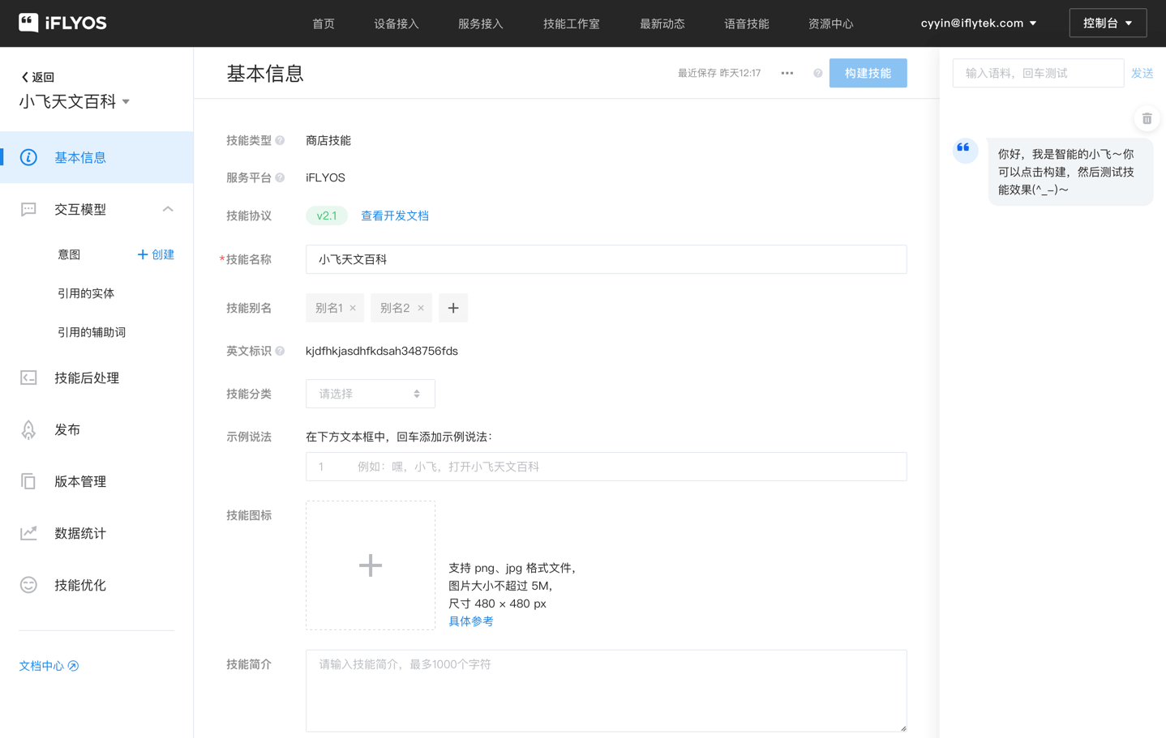Collapse the 交互模型 section chevron
This screenshot has height=738, width=1166.
168,209
